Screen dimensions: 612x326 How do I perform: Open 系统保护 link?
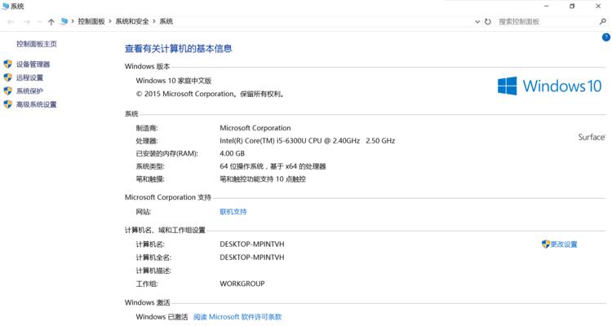(29, 90)
